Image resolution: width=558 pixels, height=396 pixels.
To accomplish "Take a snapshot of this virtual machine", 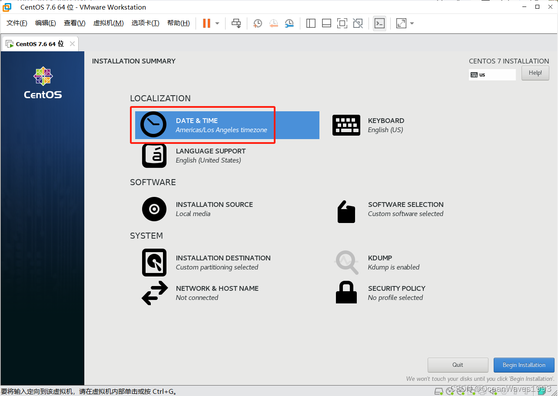I will pos(258,23).
